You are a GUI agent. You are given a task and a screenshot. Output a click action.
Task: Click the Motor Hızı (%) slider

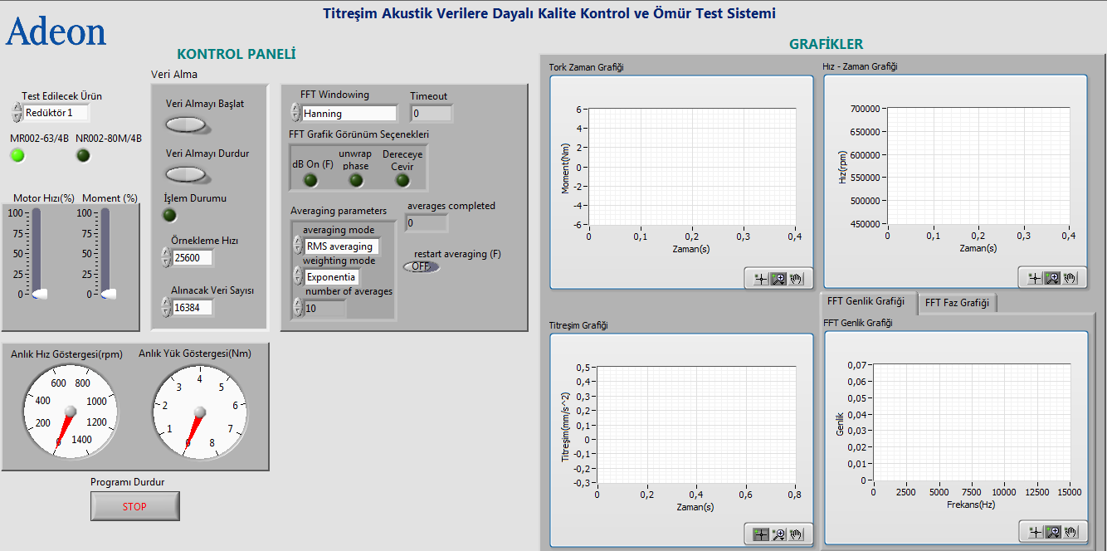pyautogui.click(x=37, y=252)
